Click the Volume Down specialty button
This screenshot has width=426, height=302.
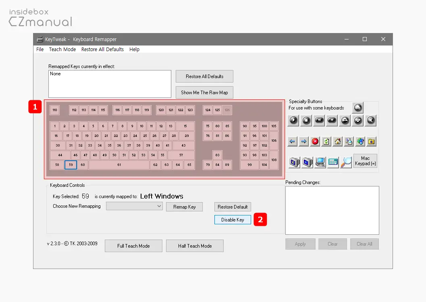pyautogui.click(x=358, y=120)
